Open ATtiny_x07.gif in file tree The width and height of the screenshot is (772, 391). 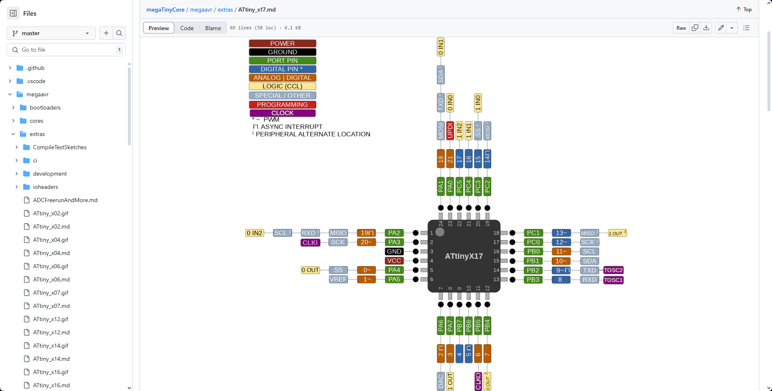[x=50, y=293]
